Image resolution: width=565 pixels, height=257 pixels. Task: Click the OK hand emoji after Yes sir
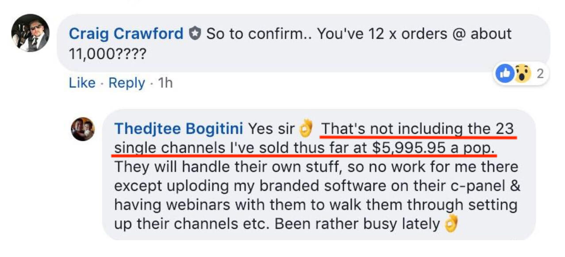pos(306,128)
